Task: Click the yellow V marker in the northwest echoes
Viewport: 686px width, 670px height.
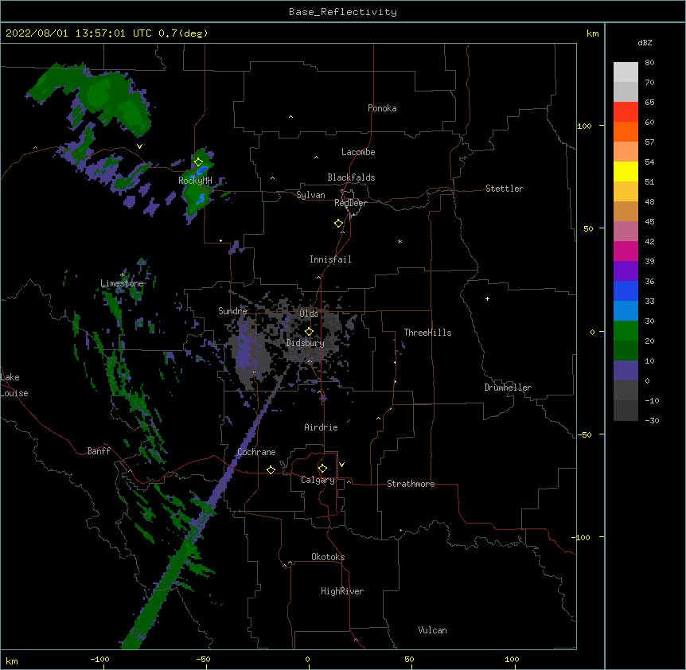Action: [x=139, y=146]
